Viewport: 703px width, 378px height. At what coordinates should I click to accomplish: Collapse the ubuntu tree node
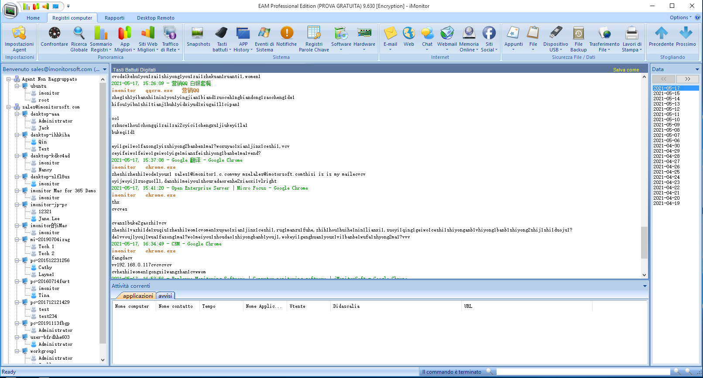17,86
